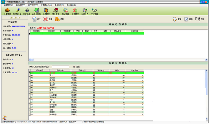The image size is (210, 124).
Task: Open 外卖管理 hamburger icon
Action: pos(7,12)
